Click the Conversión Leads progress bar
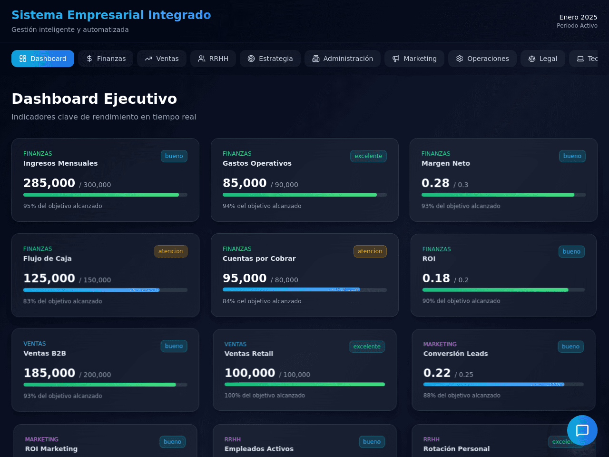The height and width of the screenshot is (457, 609). pos(503,384)
